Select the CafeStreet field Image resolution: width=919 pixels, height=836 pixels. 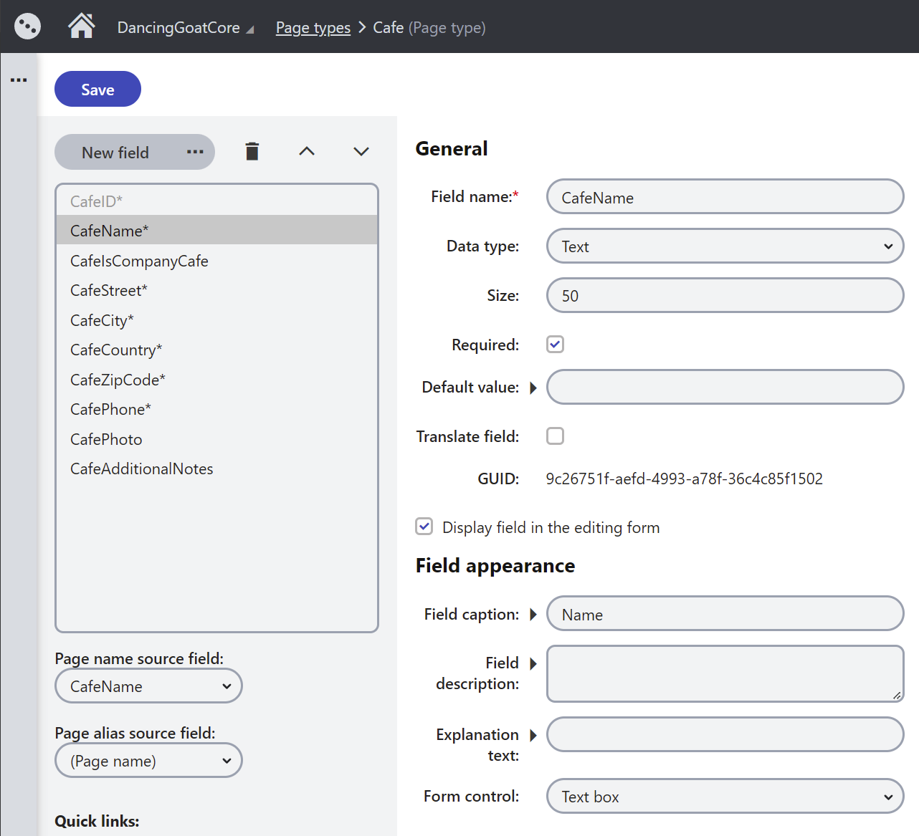(216, 289)
